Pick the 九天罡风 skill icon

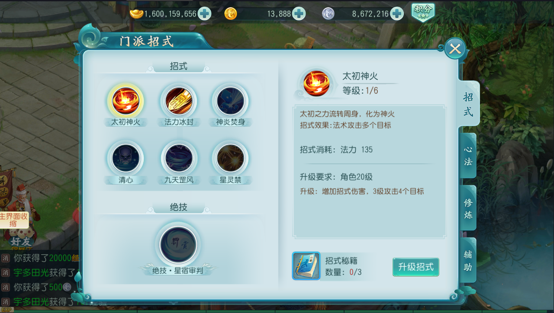178,159
